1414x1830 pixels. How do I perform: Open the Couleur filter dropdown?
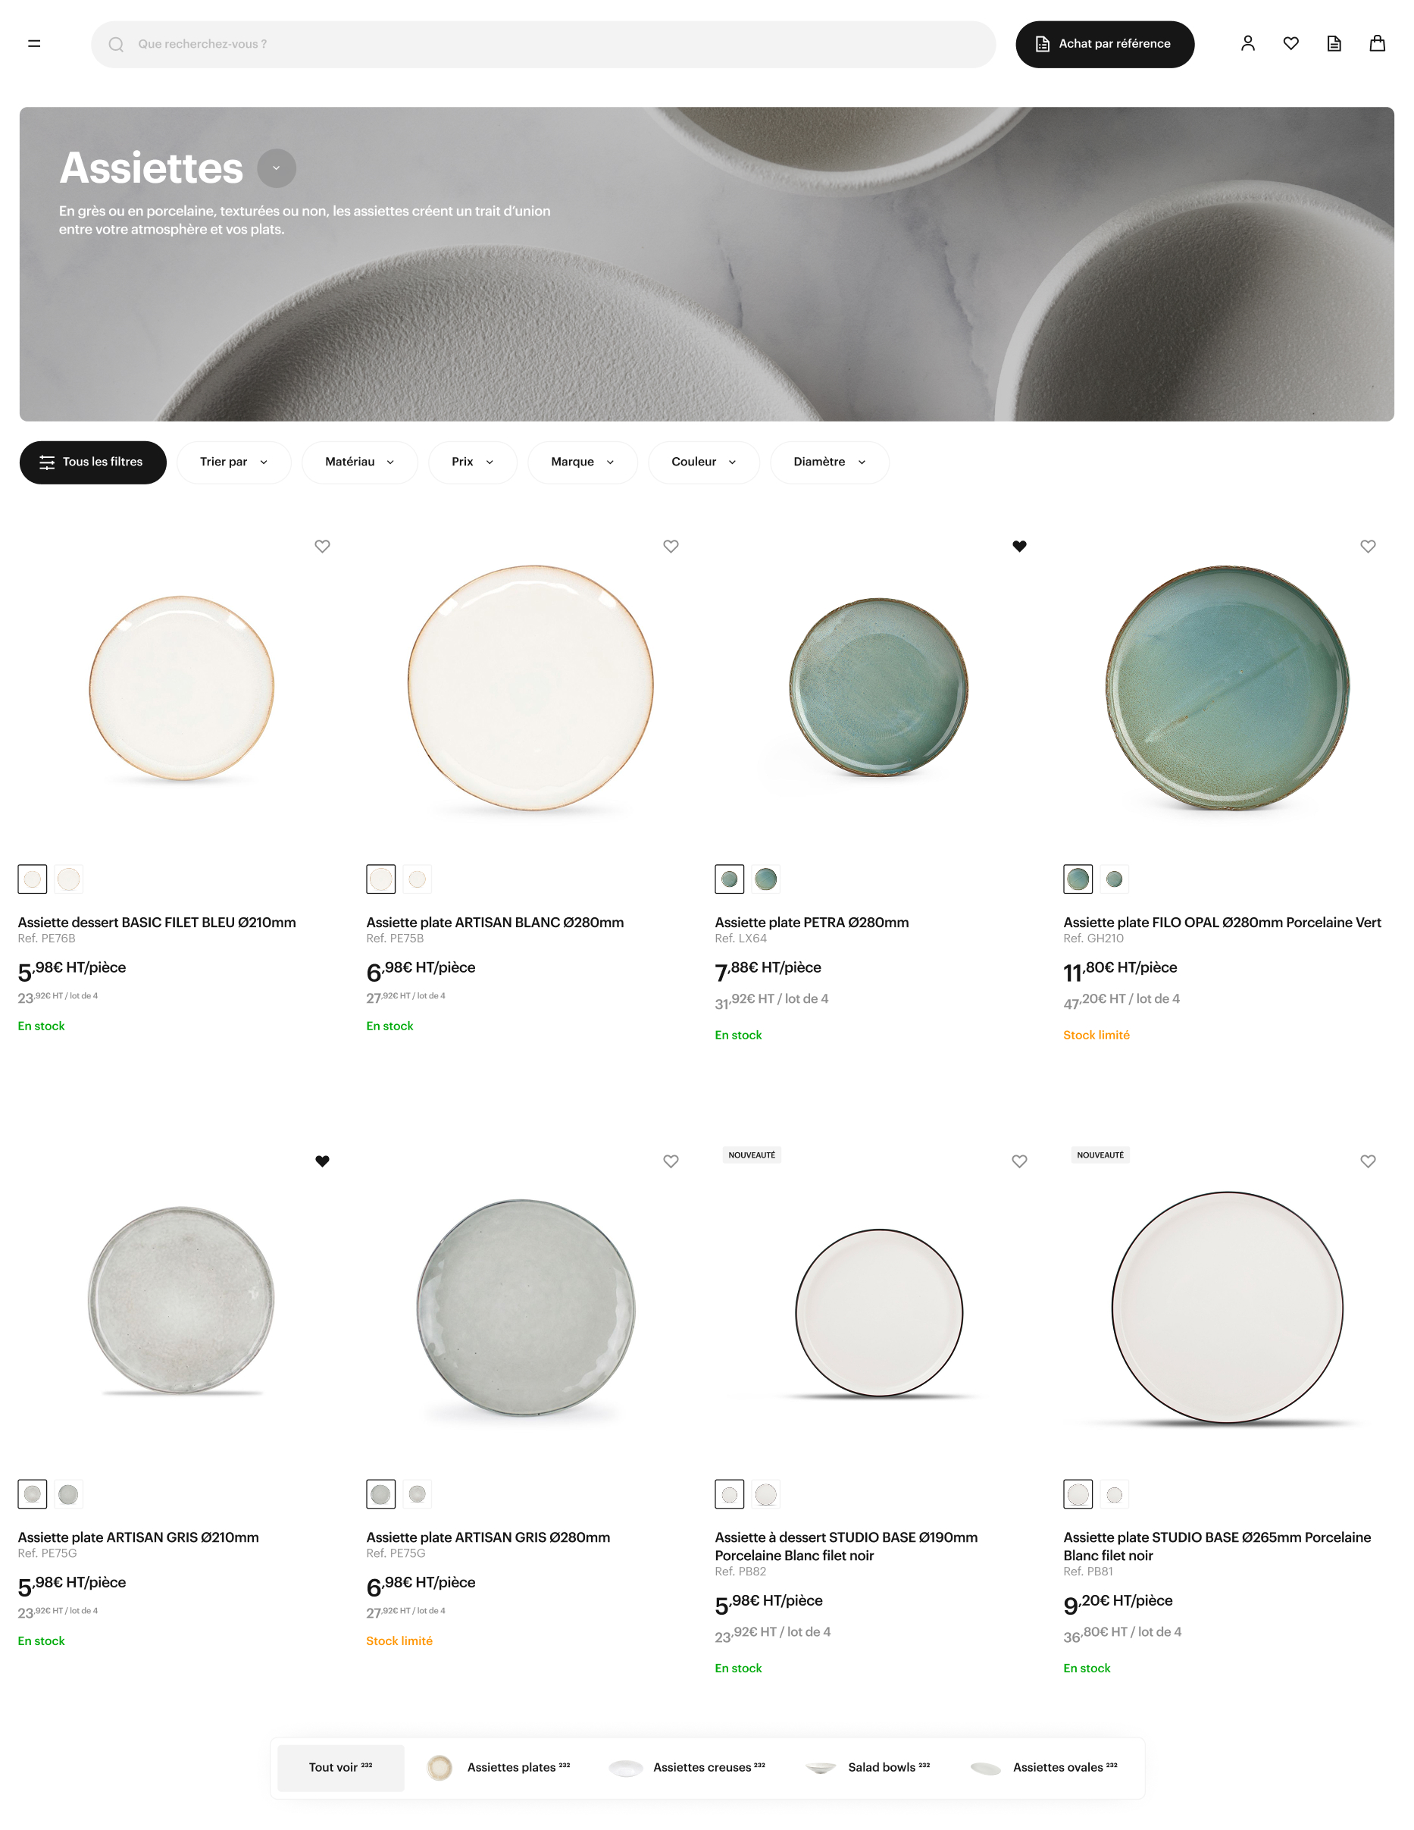(704, 462)
